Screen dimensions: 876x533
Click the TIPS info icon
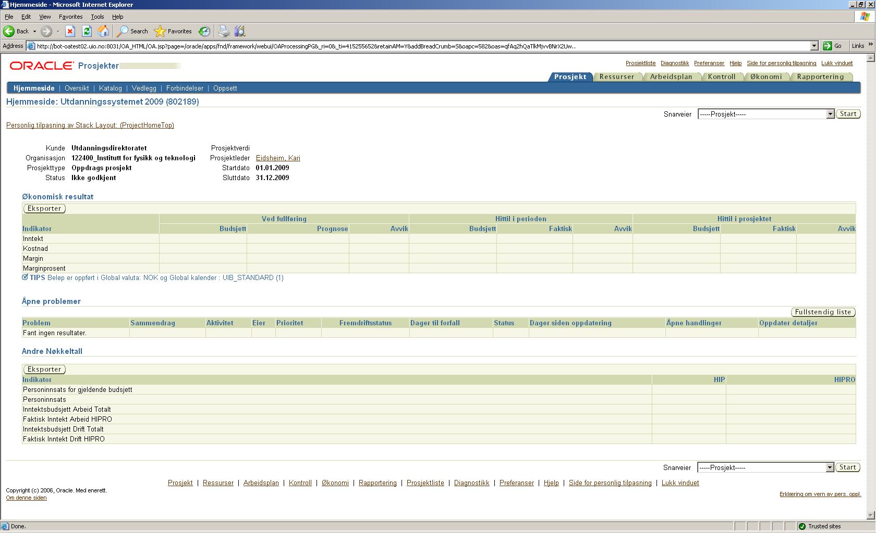[25, 277]
